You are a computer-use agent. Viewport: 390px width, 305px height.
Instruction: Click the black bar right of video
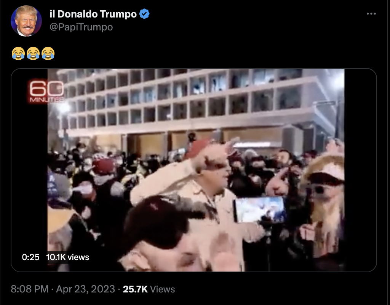[x=360, y=170]
